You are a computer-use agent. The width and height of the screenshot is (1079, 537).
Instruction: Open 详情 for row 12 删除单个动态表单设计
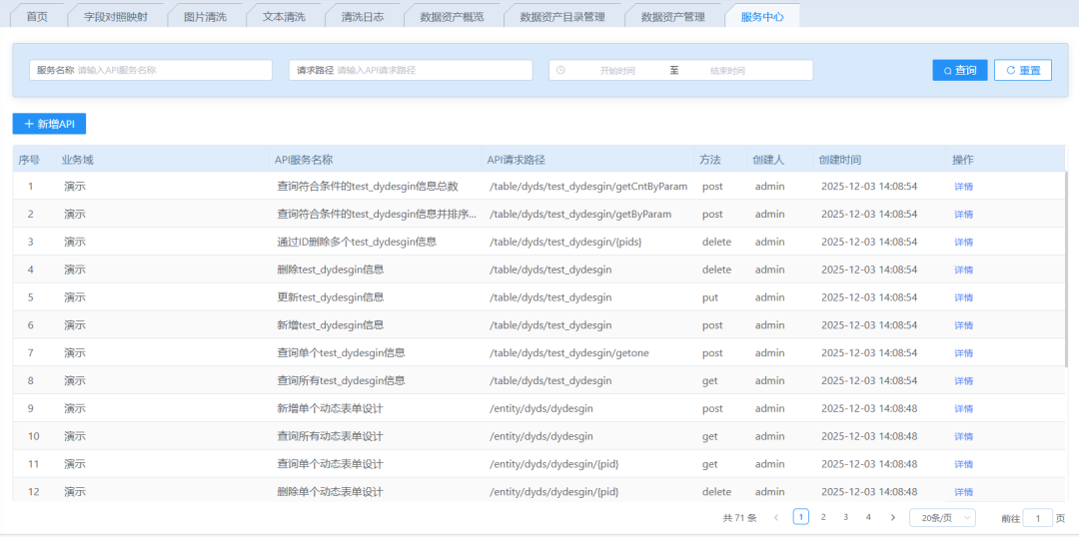point(963,492)
